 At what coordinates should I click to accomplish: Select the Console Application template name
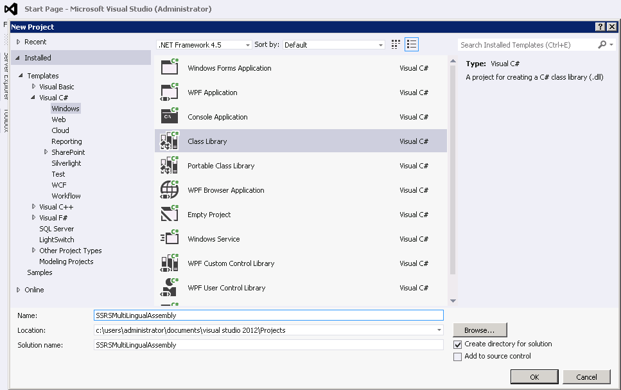pyautogui.click(x=218, y=117)
